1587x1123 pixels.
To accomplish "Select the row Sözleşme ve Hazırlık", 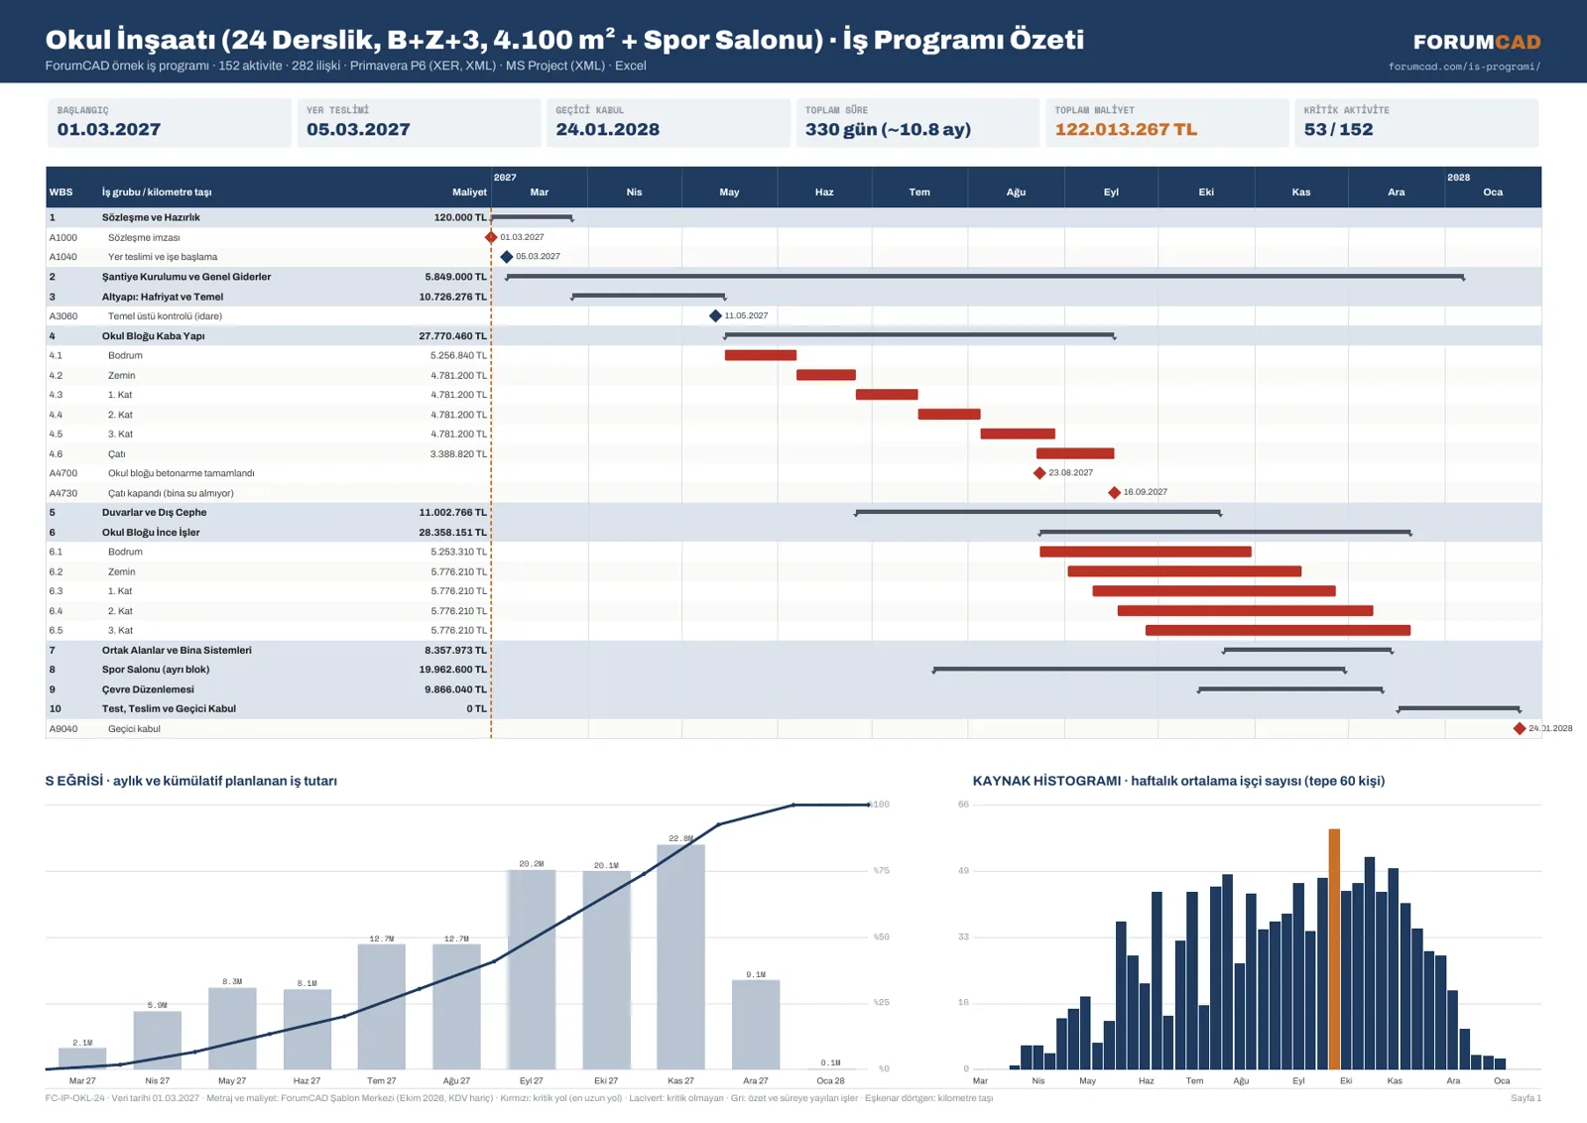I will point(793,217).
